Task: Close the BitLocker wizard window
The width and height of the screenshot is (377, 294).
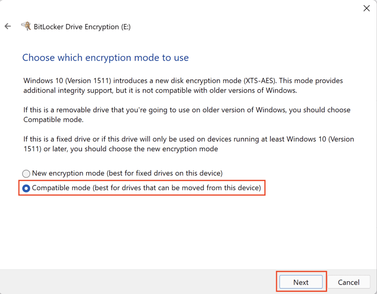Action: point(366,8)
